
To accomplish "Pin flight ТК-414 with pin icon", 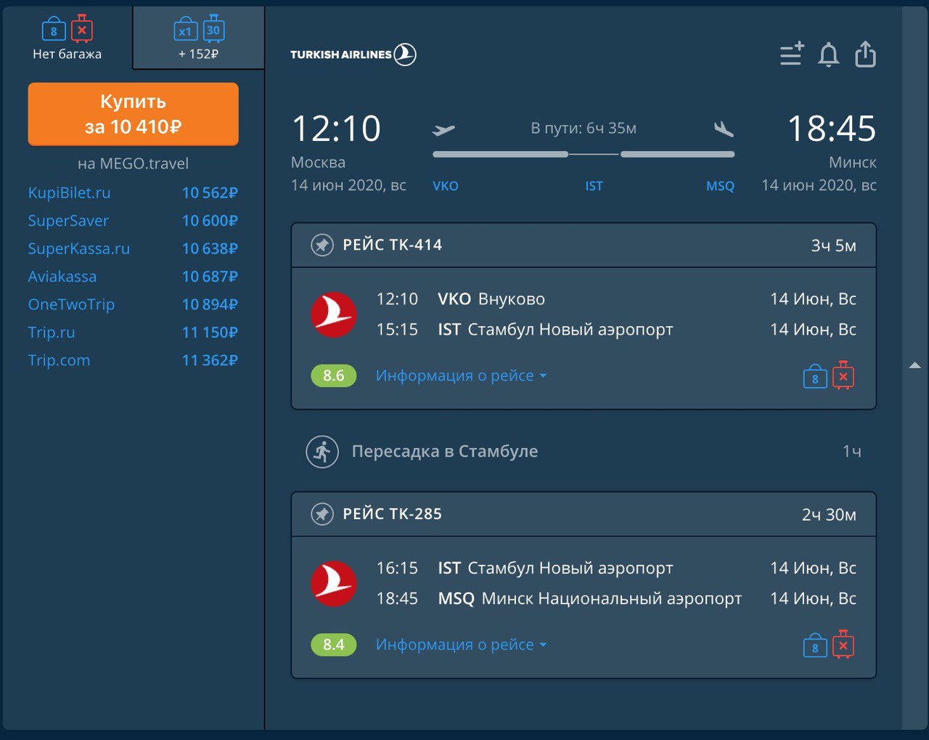I will point(322,245).
